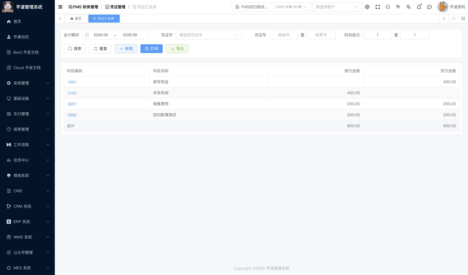Open the language translation icon
The width and height of the screenshot is (468, 275).
[409, 7]
